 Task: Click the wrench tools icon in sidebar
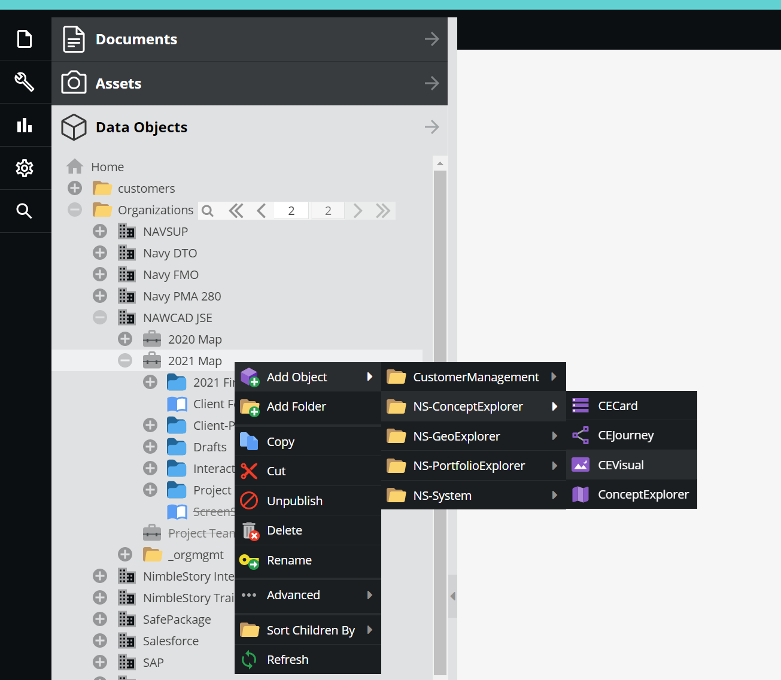pos(25,82)
